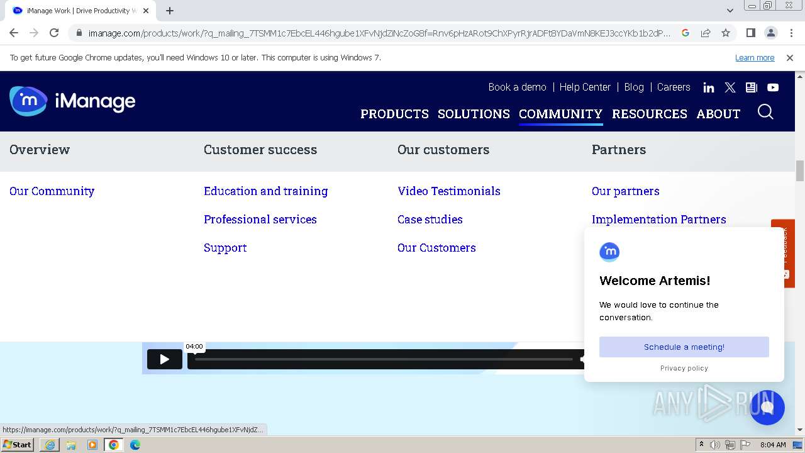Show hidden system tray icons

(x=701, y=445)
